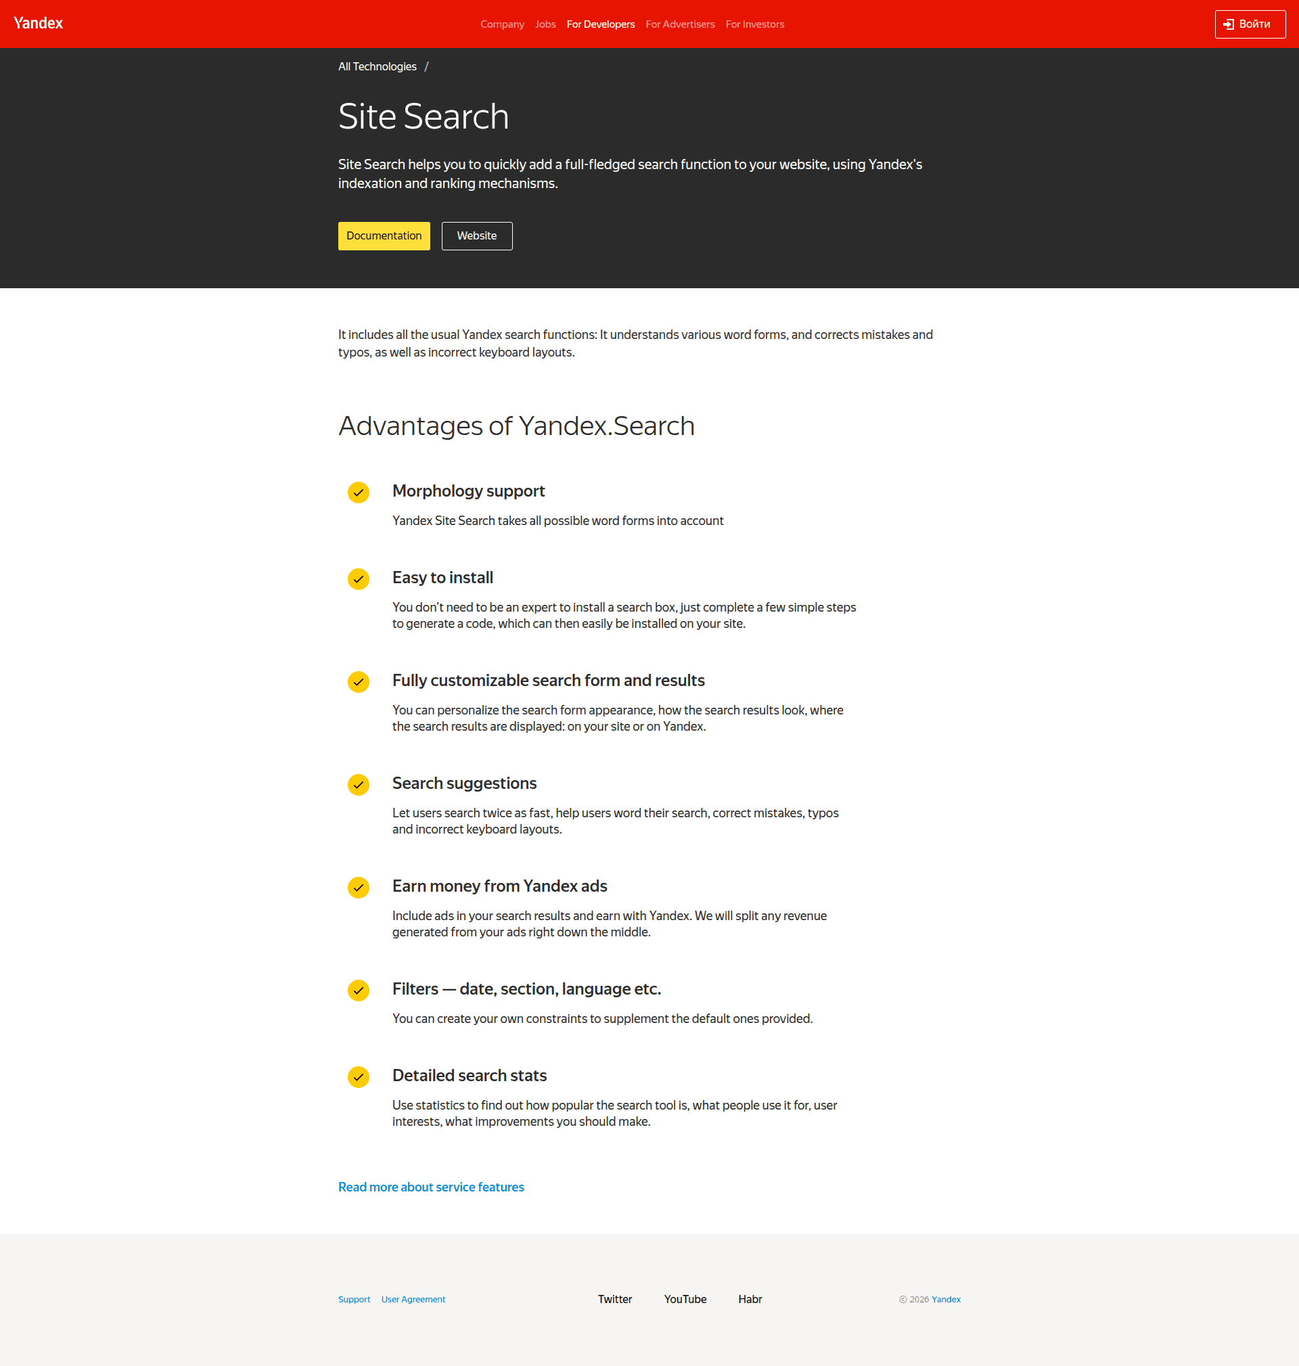Go to For Investors section
1299x1366 pixels.
click(x=755, y=24)
